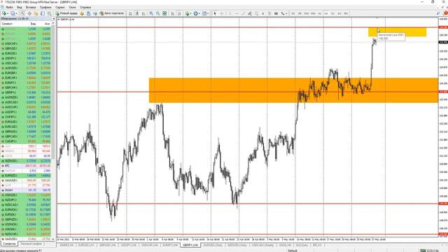The height and width of the screenshot is (252, 448).
Task: Expand the Templates dropdown arrow
Action: (209, 13)
